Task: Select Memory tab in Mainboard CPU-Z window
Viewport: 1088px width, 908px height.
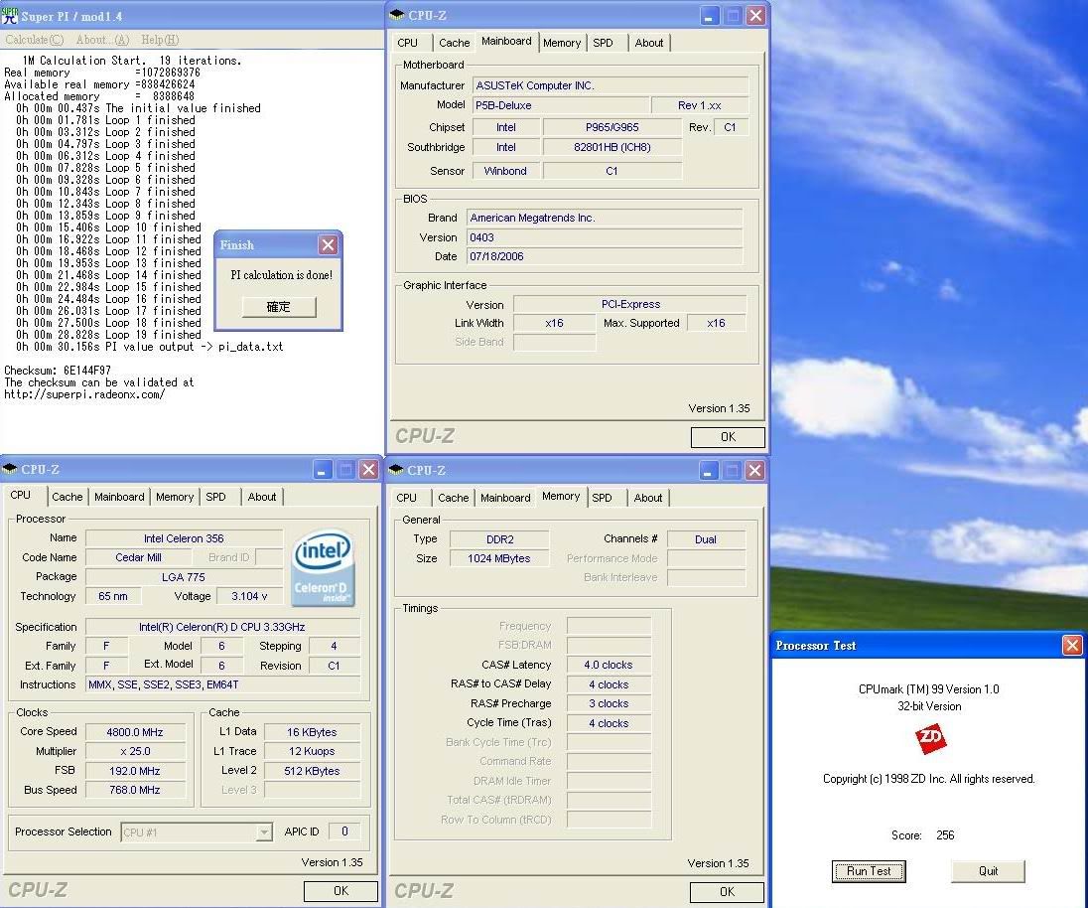Action: (x=561, y=43)
